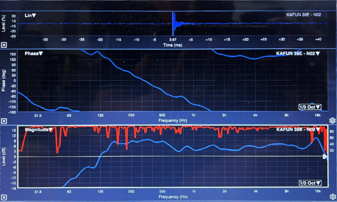Open Magnitude pane gear settings
This screenshot has height=202, width=337.
pyautogui.click(x=332, y=196)
